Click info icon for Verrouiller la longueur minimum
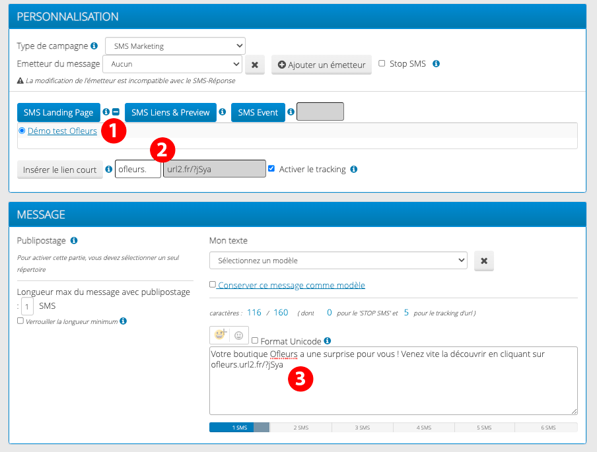Screen dimensions: 597x452 coord(123,321)
